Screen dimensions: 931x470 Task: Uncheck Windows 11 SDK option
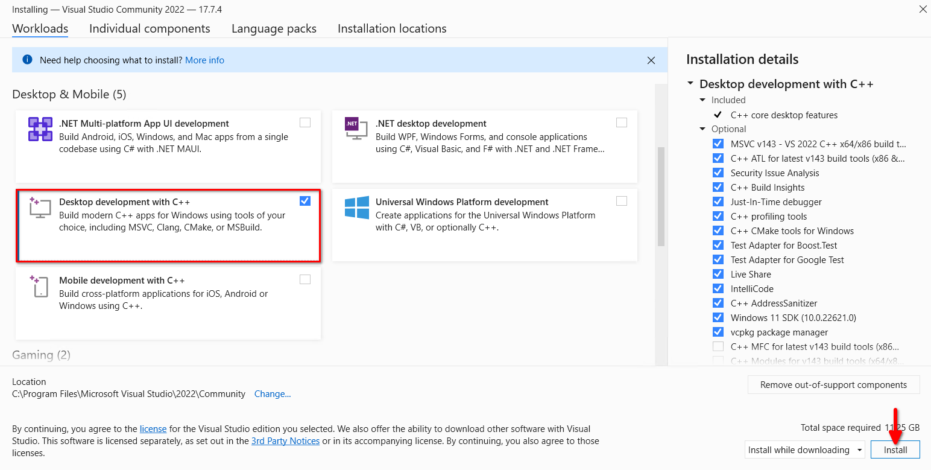[718, 317]
